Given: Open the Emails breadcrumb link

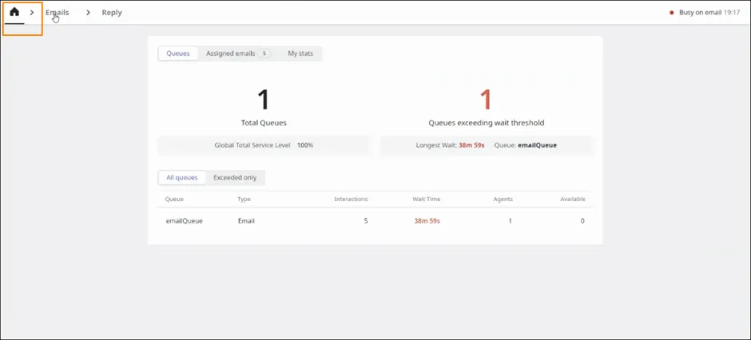Looking at the screenshot, I should pos(58,13).
